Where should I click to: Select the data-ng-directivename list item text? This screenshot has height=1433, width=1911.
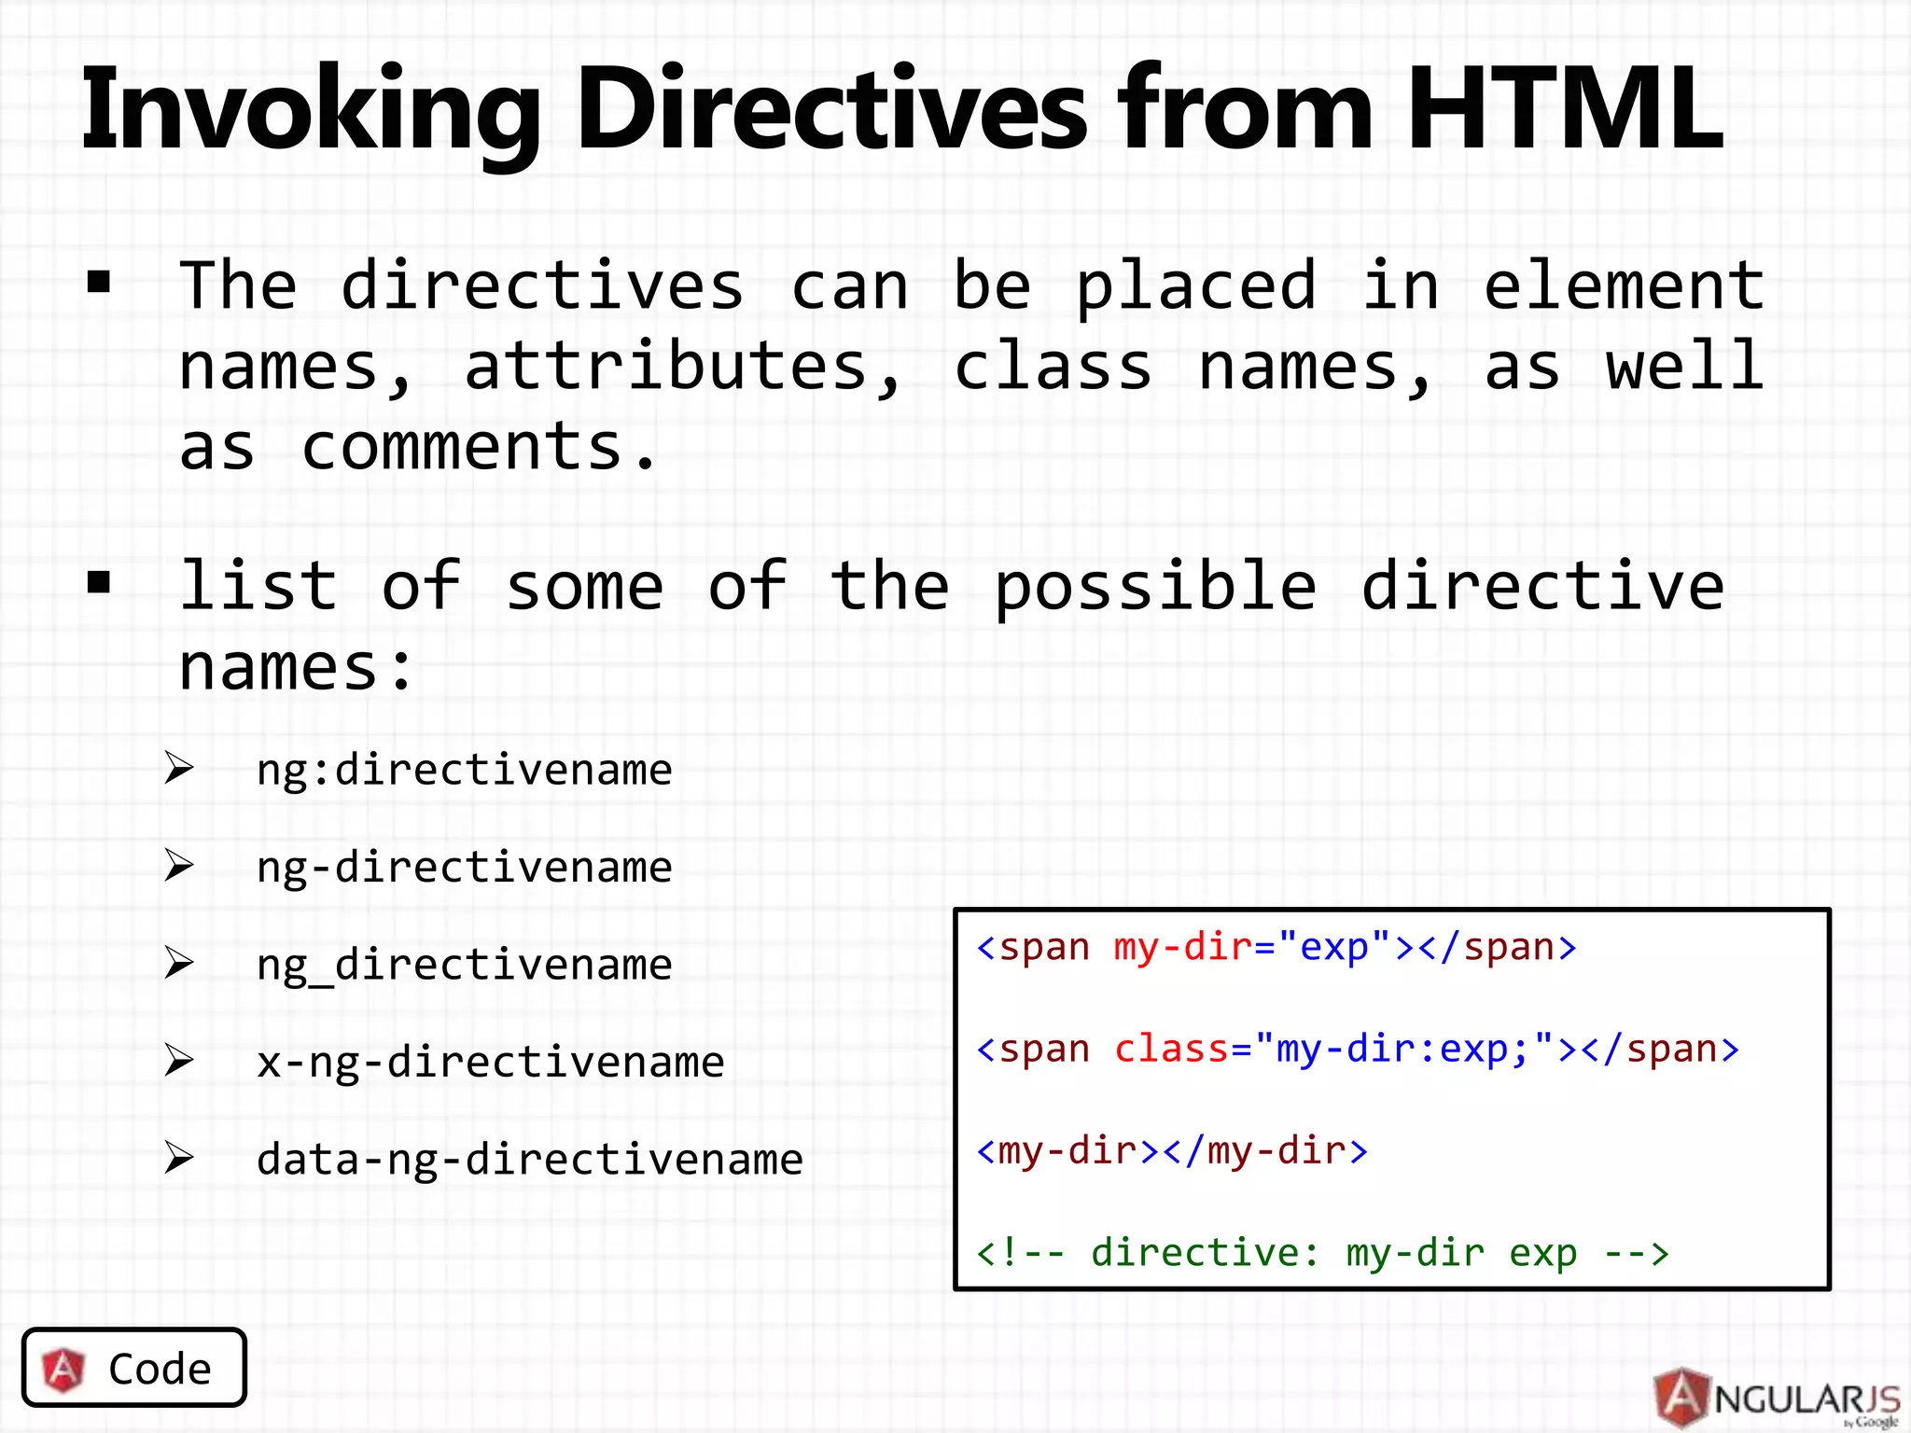(x=529, y=1160)
